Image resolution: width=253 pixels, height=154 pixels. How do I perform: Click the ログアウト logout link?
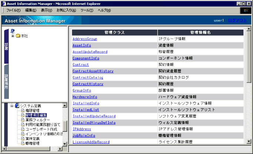(x=237, y=20)
